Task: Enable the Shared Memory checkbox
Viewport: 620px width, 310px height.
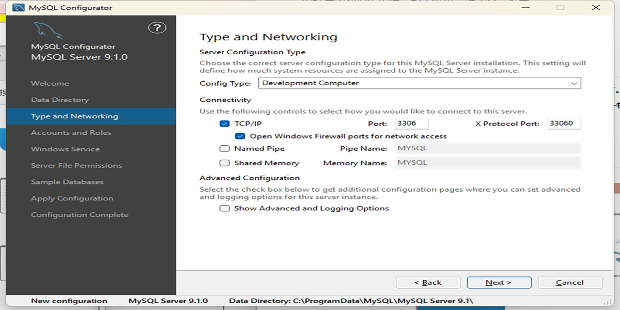Action: (224, 163)
